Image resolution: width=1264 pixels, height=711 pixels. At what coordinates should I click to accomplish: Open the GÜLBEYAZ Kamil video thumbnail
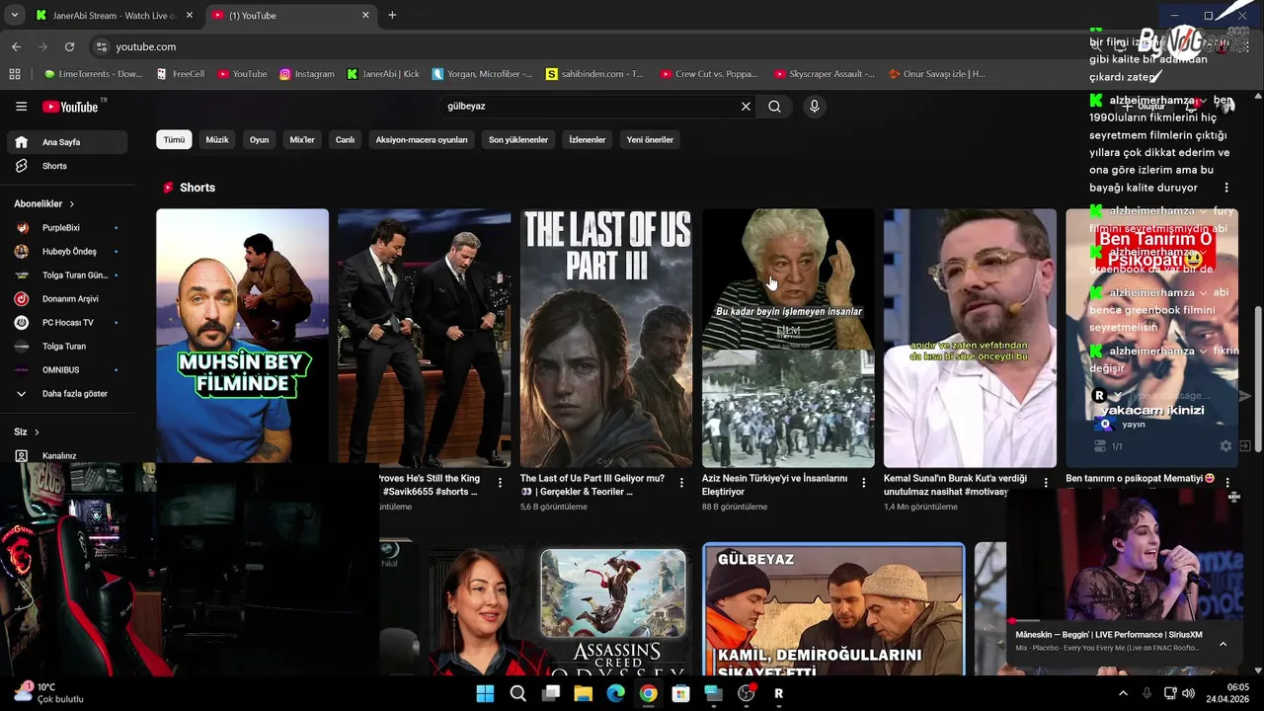(x=833, y=609)
